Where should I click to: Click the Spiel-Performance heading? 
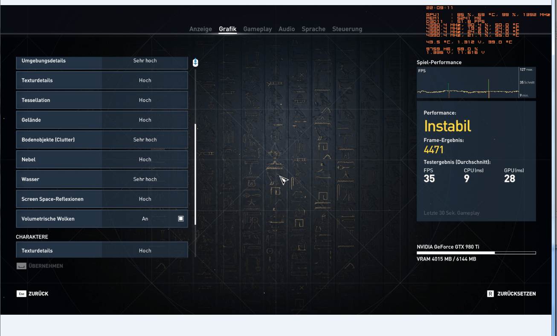point(439,63)
